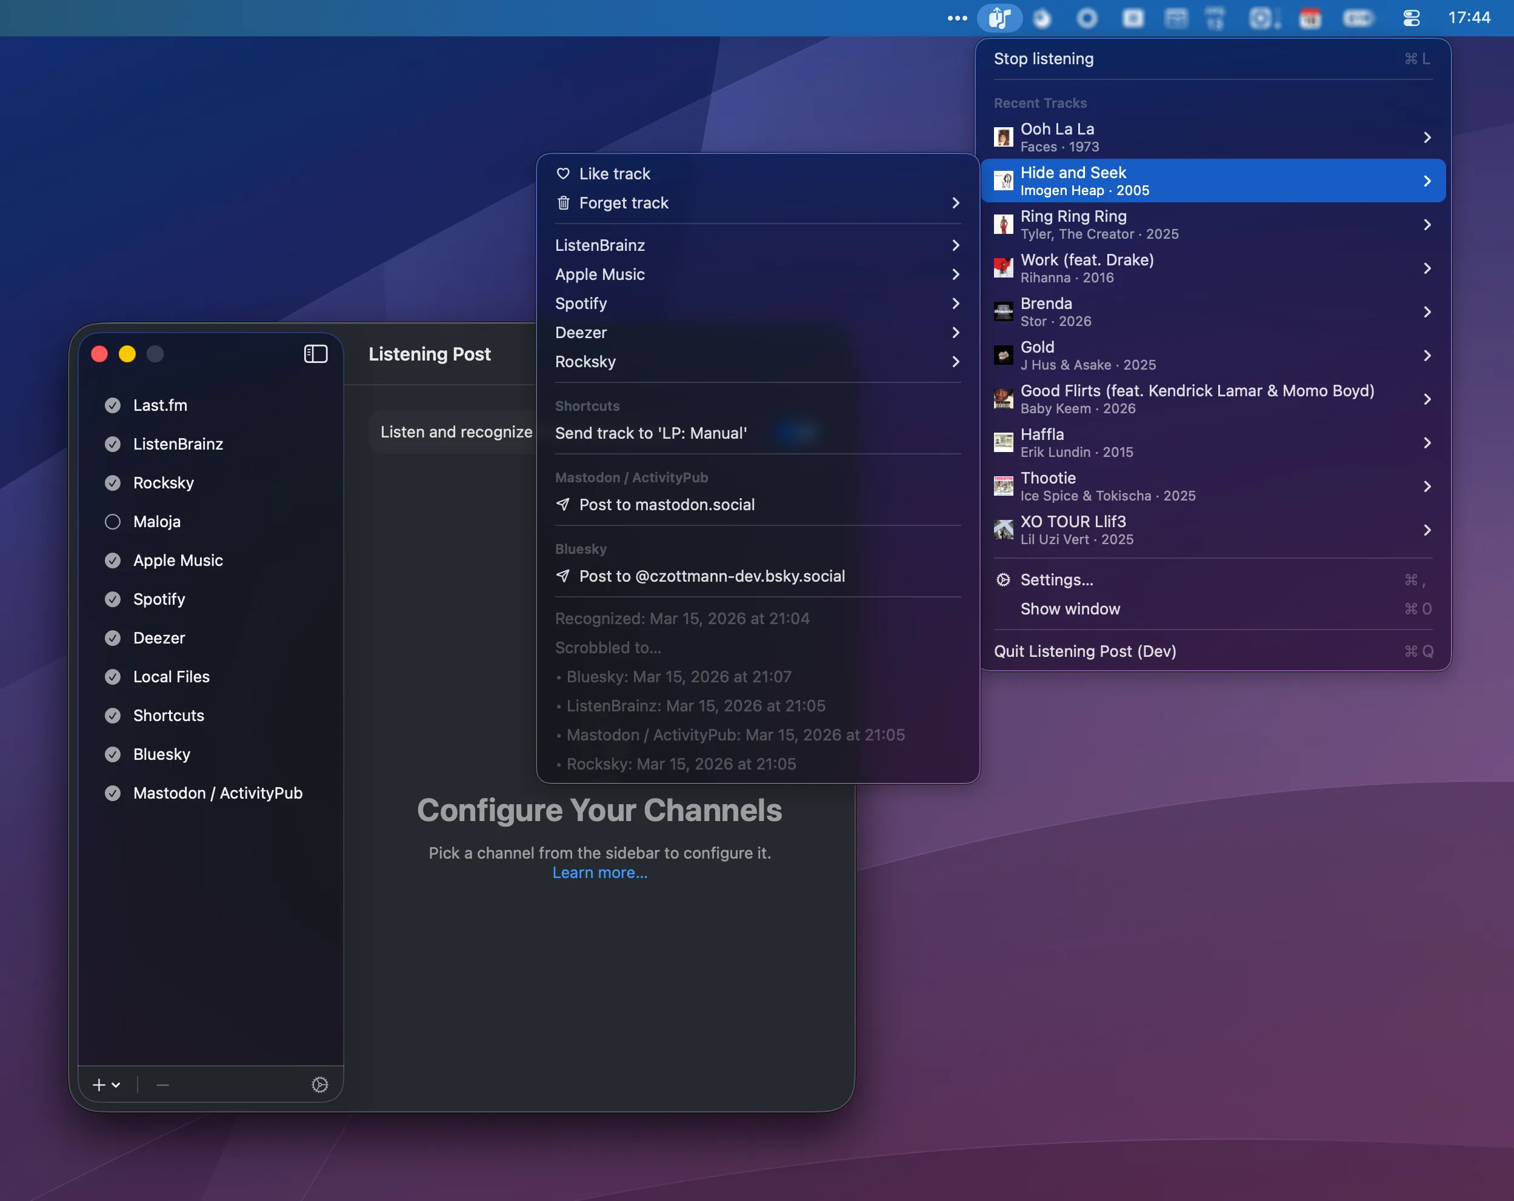Select Mastodon / ActivityPub in the sidebar
Screen dimensions: 1514x1201
pos(217,793)
